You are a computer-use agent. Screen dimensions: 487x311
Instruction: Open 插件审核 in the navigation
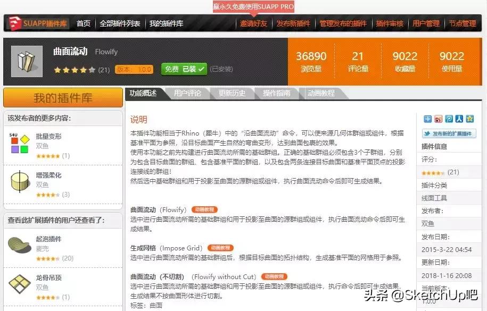[390, 23]
